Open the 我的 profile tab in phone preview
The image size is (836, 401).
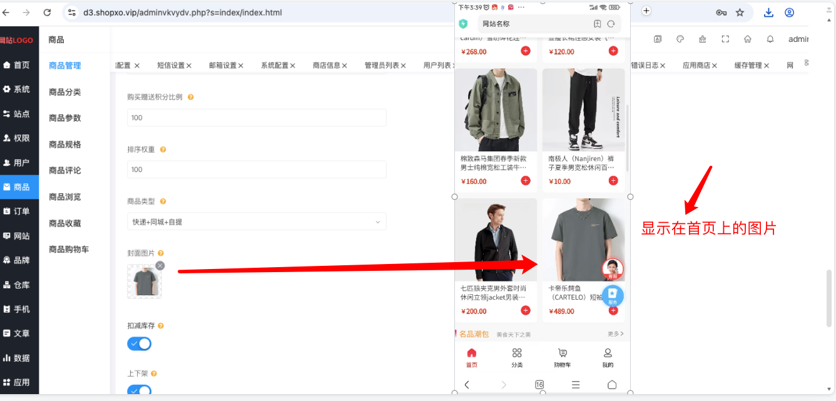coord(608,358)
